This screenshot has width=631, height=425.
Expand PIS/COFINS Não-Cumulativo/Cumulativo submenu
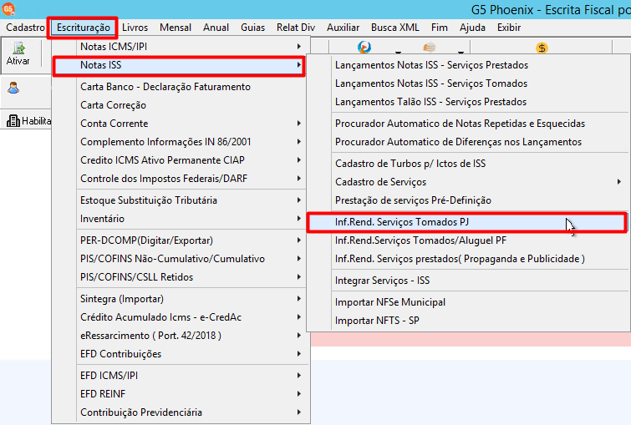coord(181,259)
